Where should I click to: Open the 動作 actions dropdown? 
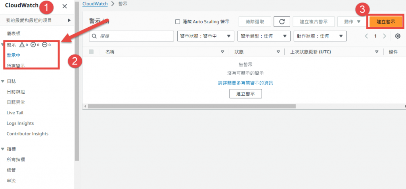(352, 22)
